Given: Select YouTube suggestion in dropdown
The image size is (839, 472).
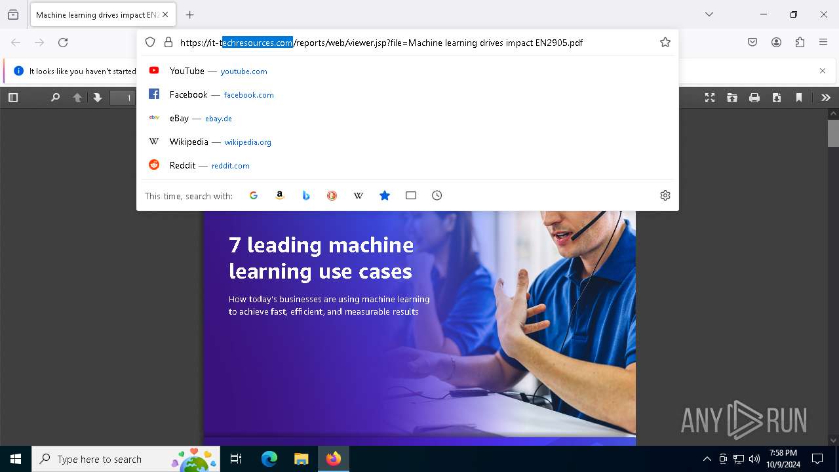Looking at the screenshot, I should (407, 71).
